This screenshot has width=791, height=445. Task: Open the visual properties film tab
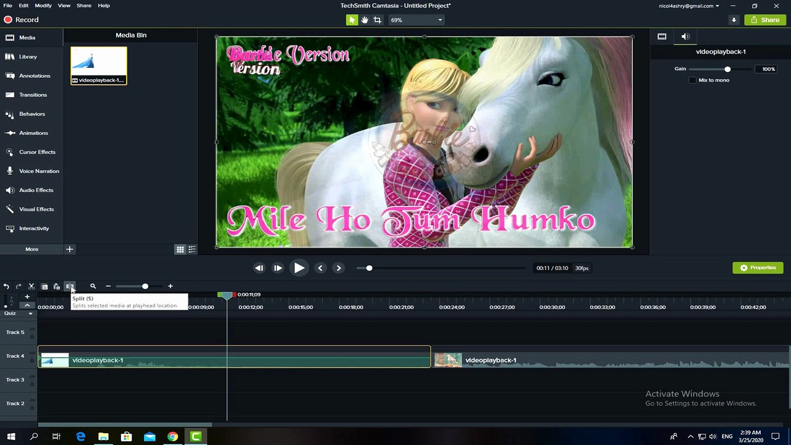pyautogui.click(x=662, y=36)
